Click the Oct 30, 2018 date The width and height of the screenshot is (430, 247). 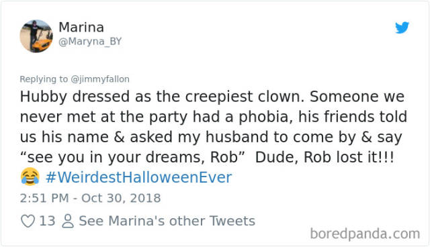121,198
